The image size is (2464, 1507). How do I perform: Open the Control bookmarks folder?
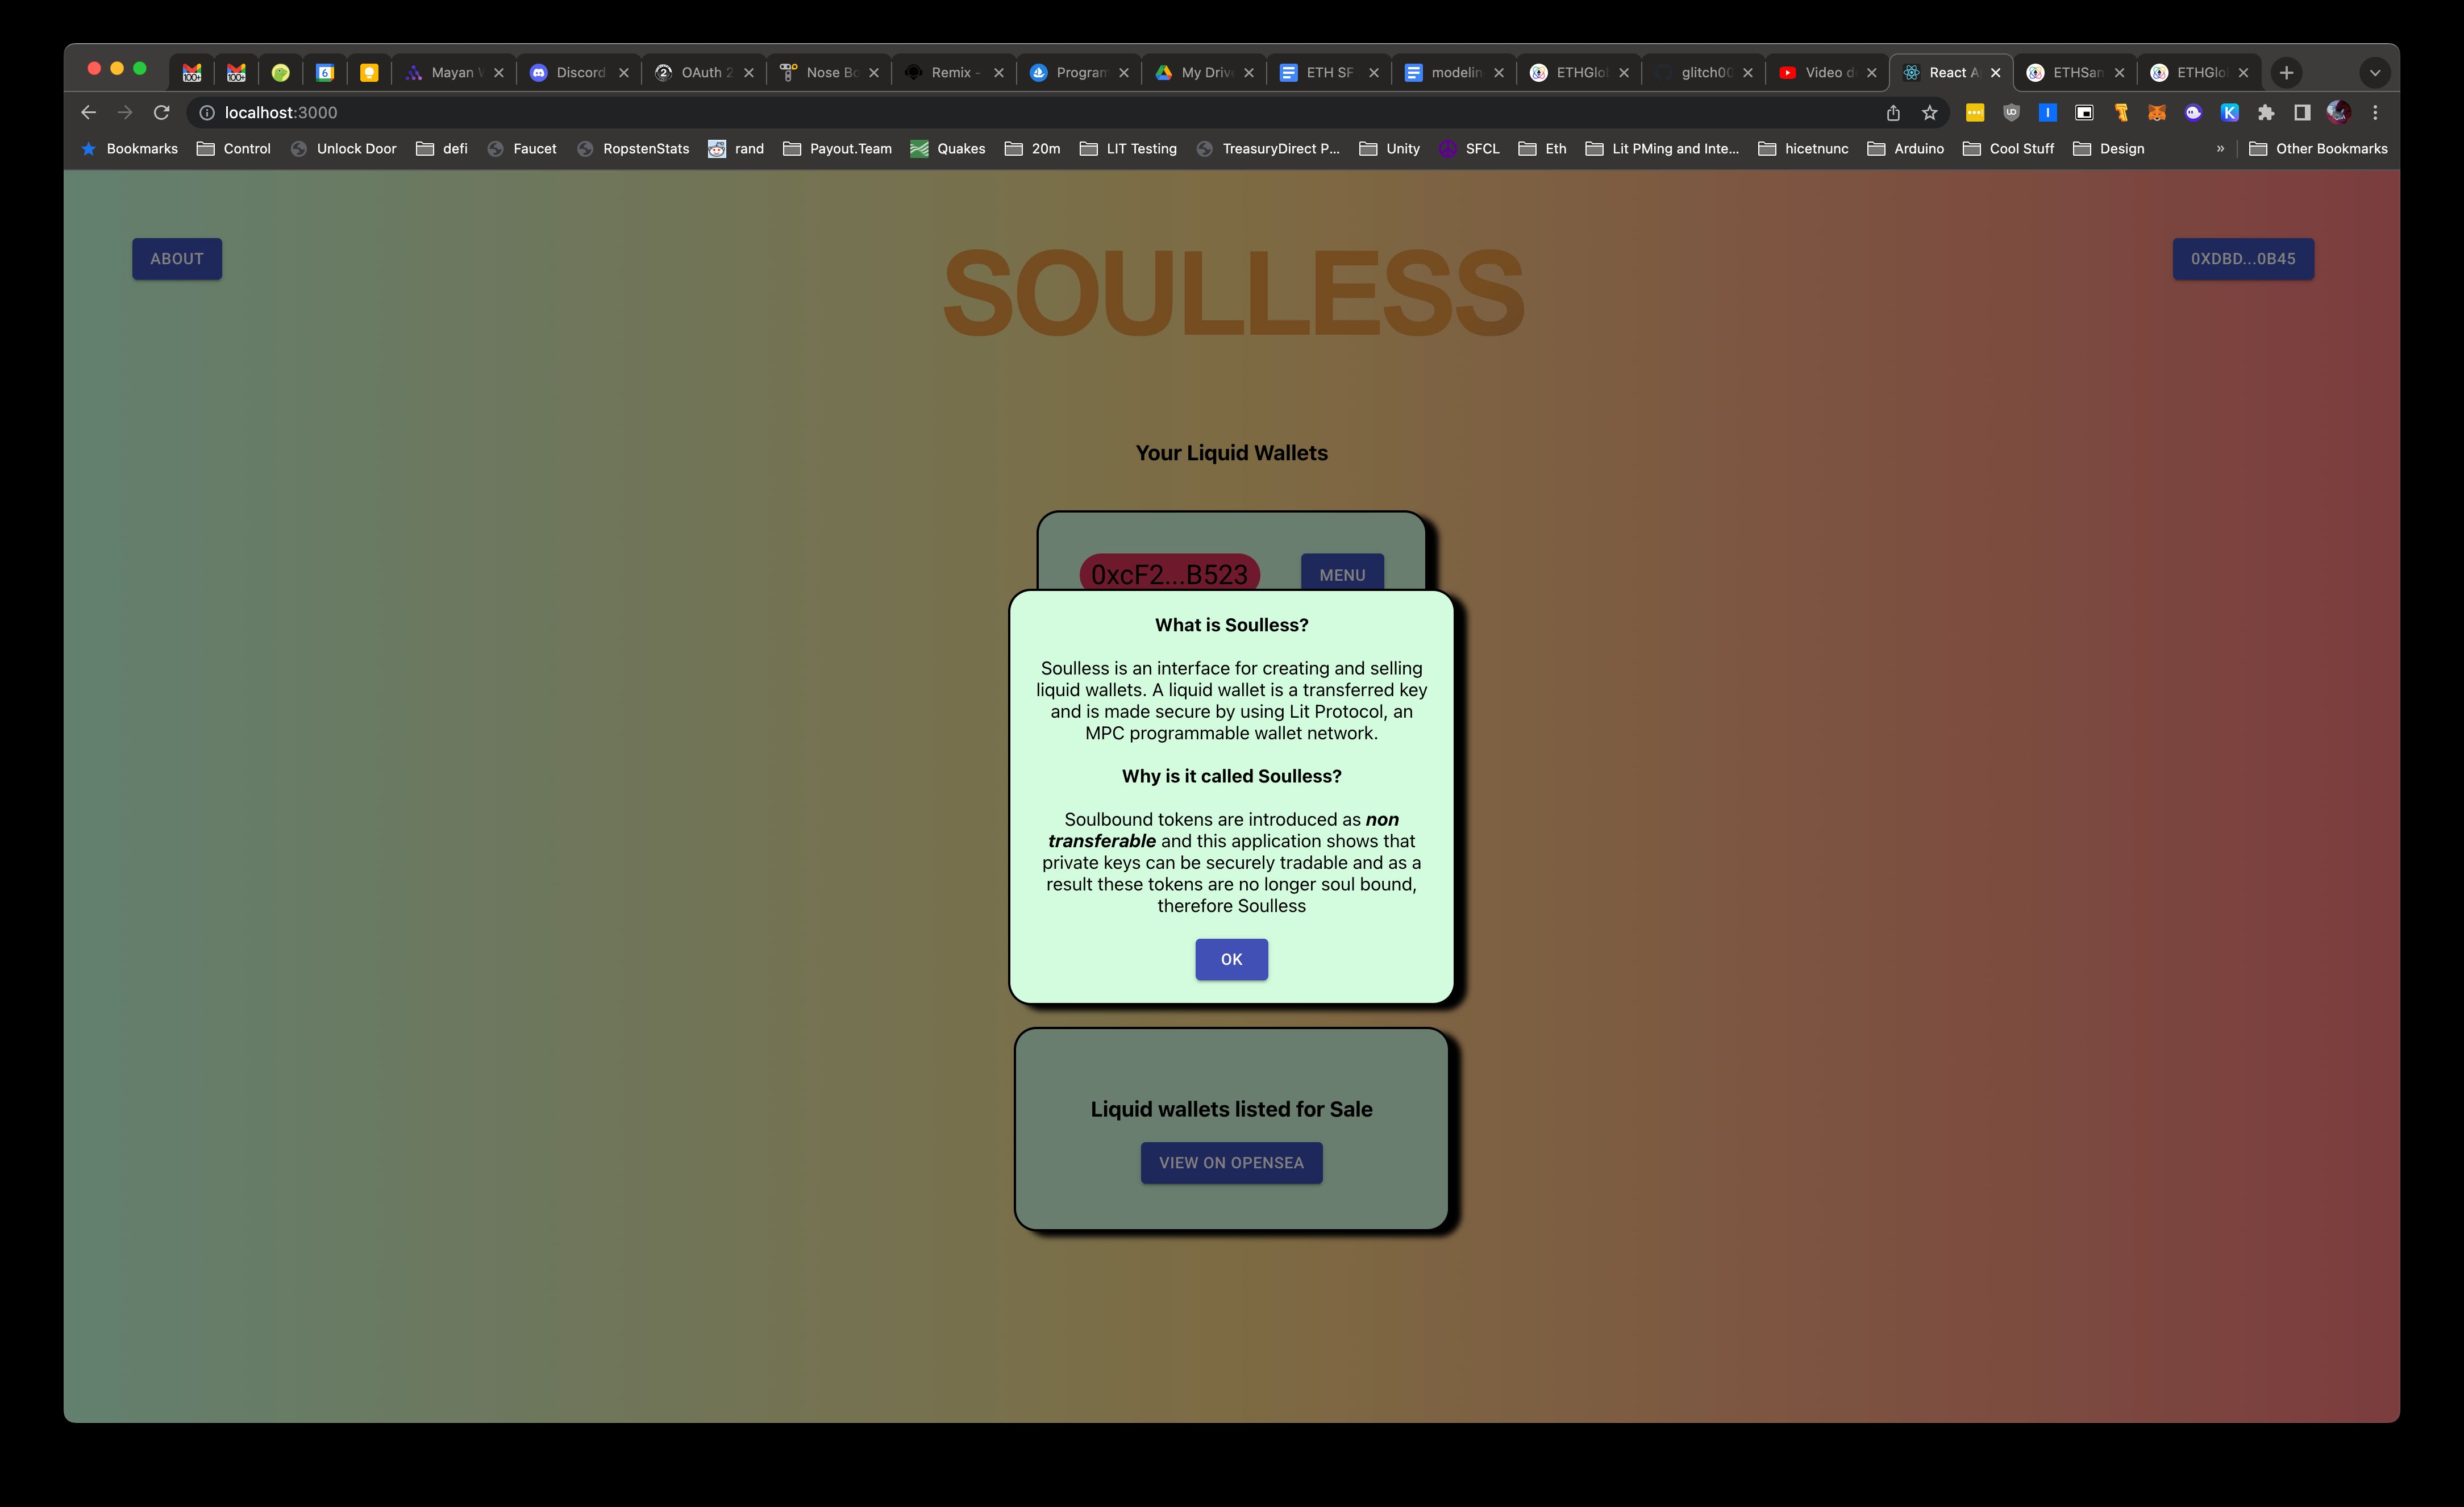234,149
